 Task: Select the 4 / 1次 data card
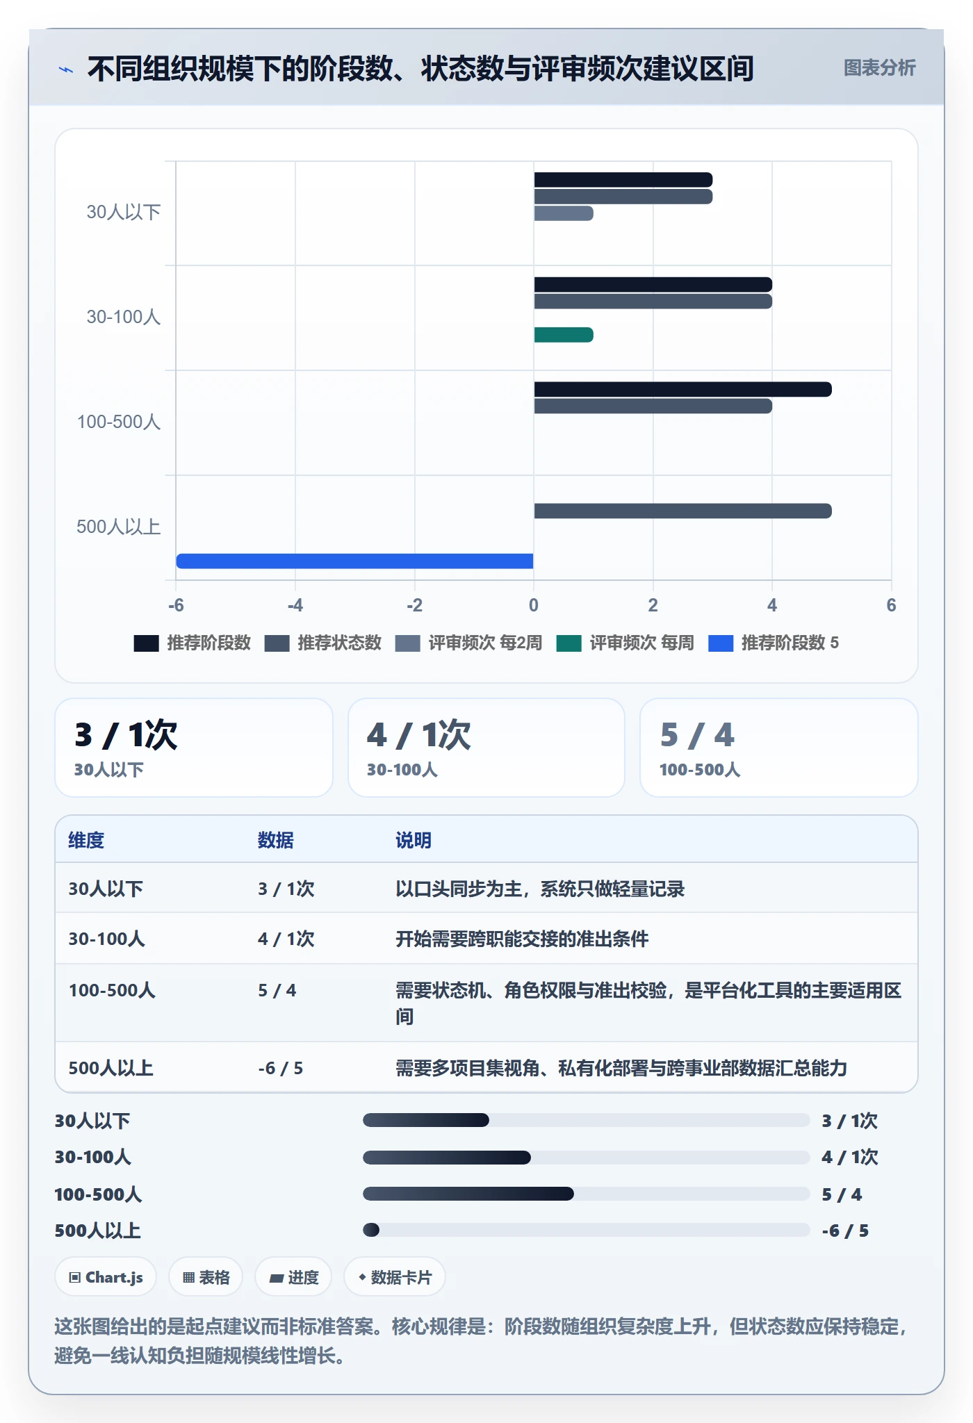point(486,748)
